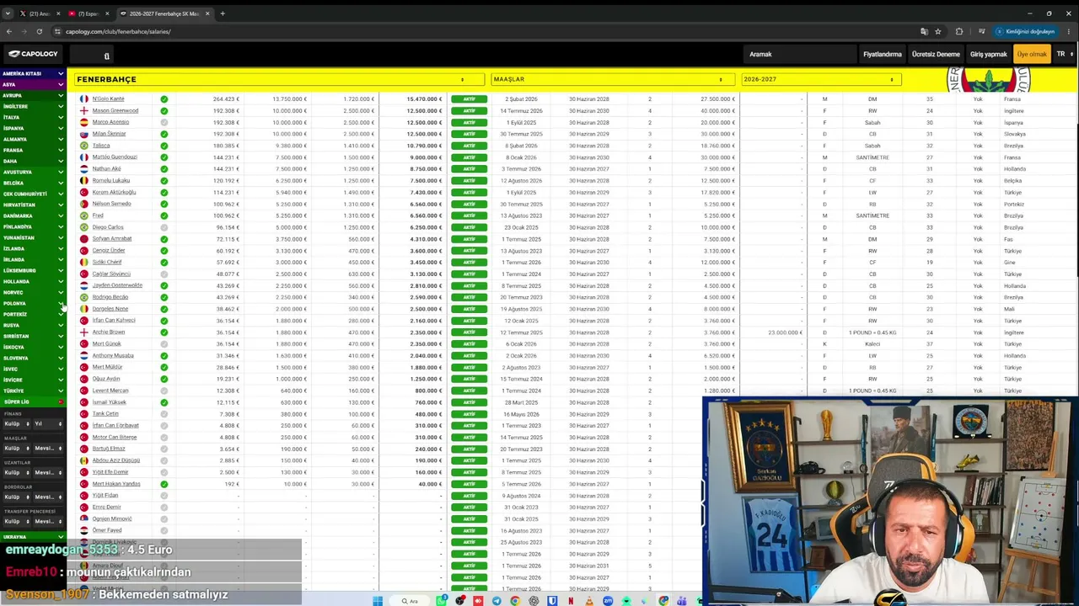Click the Kimliğinizi doğrulayın profile button
The image size is (1079, 606).
[1025, 31]
